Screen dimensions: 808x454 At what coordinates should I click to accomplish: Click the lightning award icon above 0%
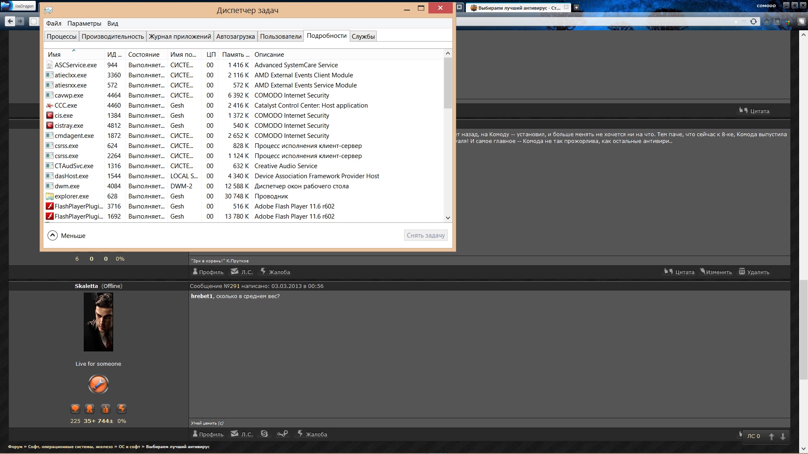click(x=122, y=409)
